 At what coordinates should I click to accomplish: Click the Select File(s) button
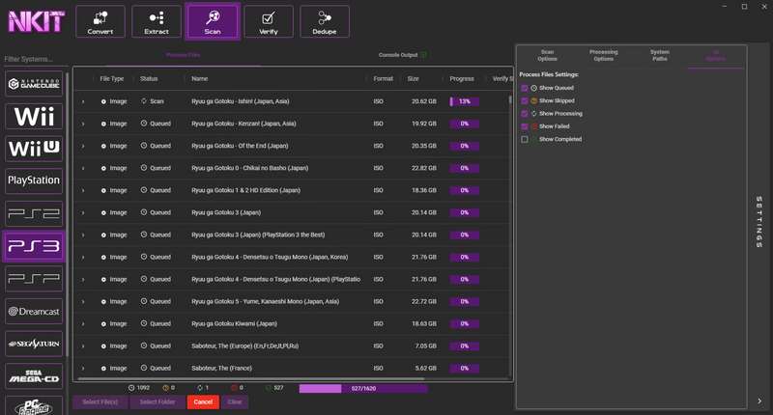[x=100, y=402]
